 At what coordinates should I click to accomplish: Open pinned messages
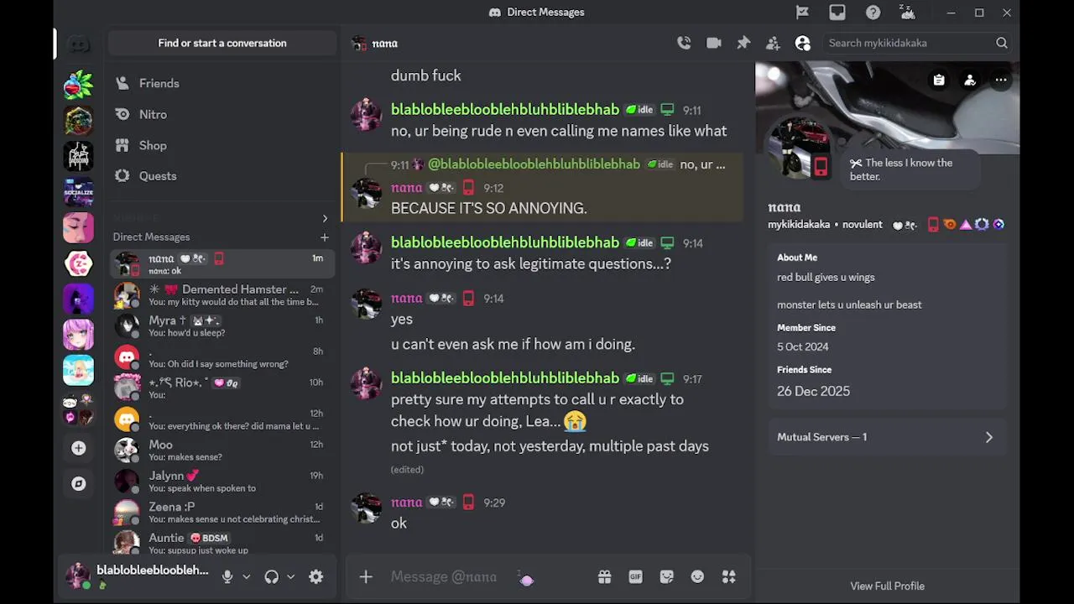[x=743, y=43]
